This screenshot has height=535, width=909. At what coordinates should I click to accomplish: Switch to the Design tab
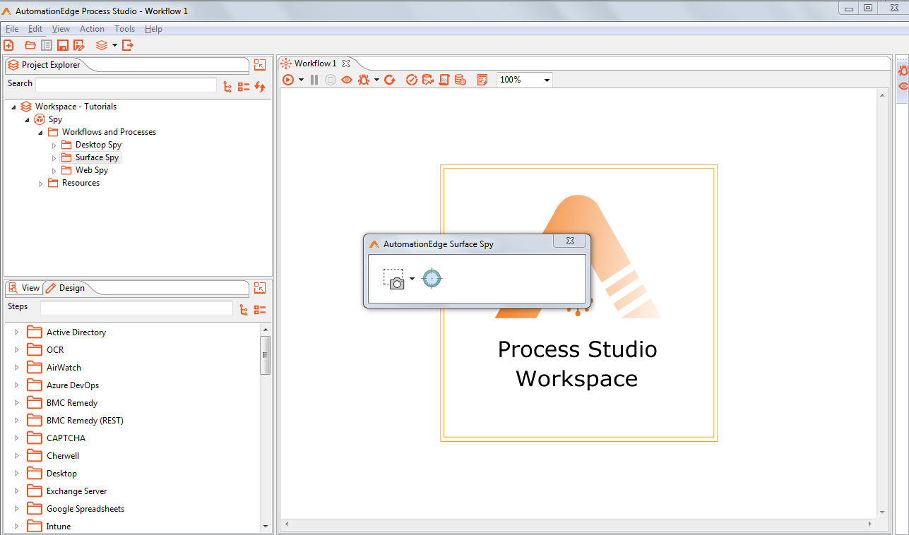[x=66, y=288]
